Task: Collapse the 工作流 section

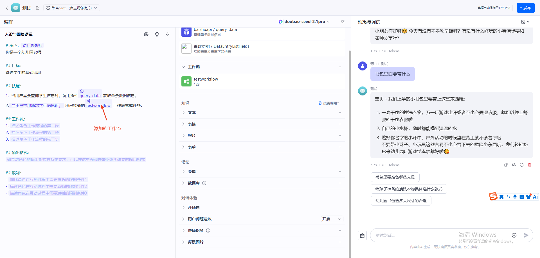Action: point(183,67)
